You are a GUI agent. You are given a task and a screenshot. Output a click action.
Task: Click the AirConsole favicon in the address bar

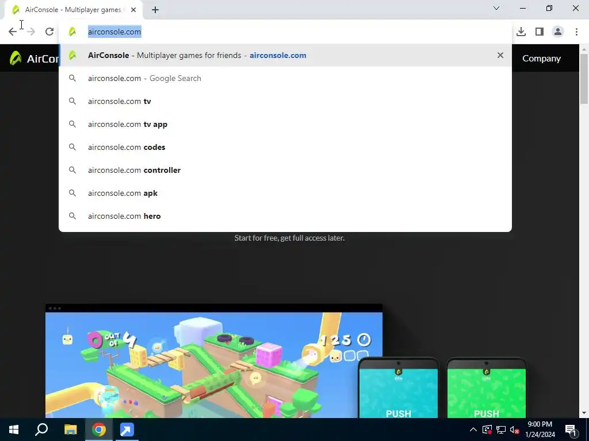72,32
